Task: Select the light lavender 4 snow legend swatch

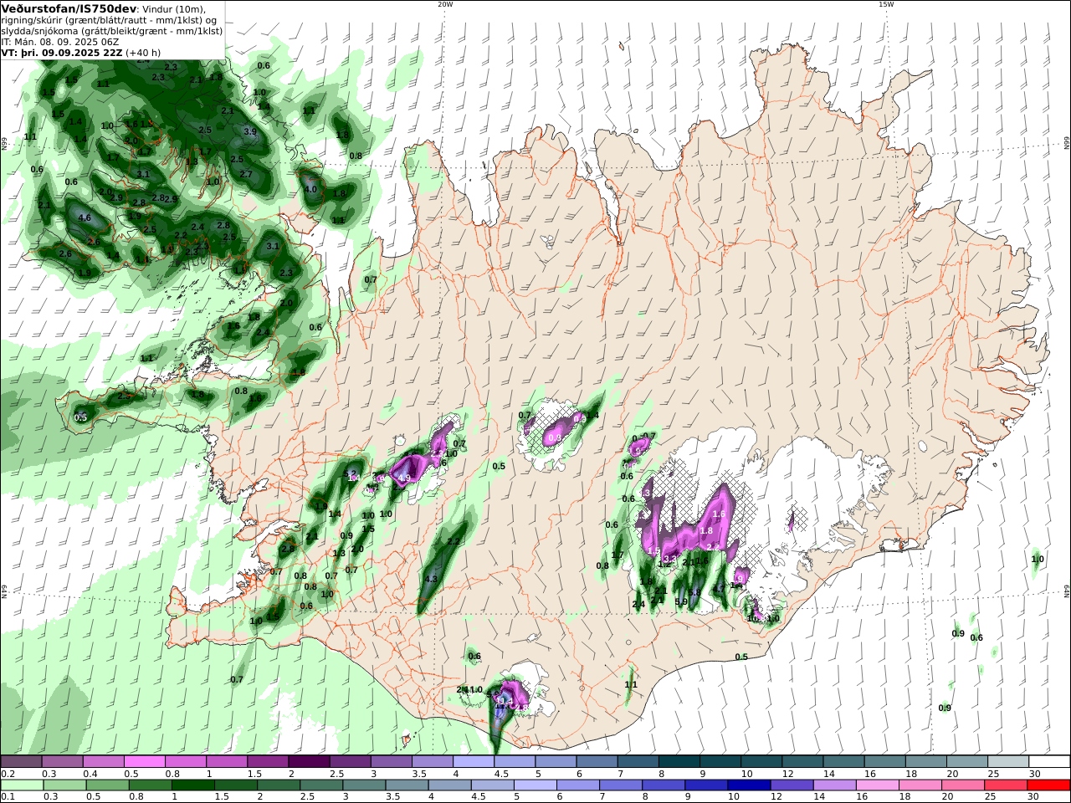Action: pos(473,762)
